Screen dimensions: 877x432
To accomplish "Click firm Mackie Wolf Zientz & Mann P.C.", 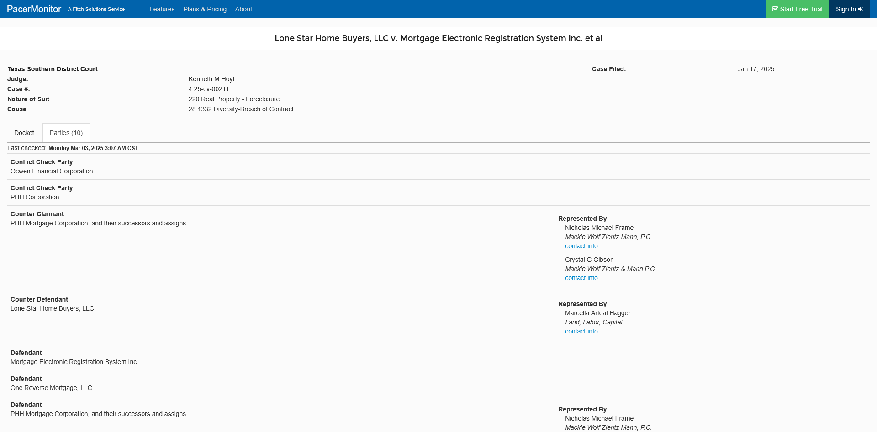I will pyautogui.click(x=610, y=269).
